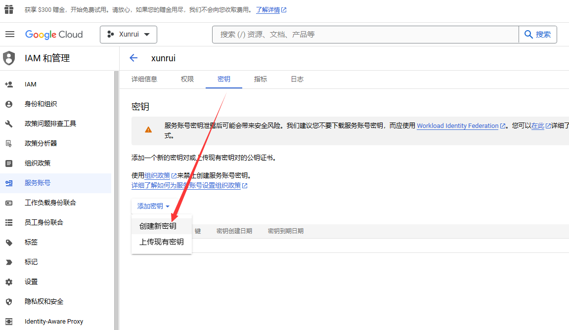Open 组织政策 sidebar item
The width and height of the screenshot is (569, 330).
click(55, 164)
